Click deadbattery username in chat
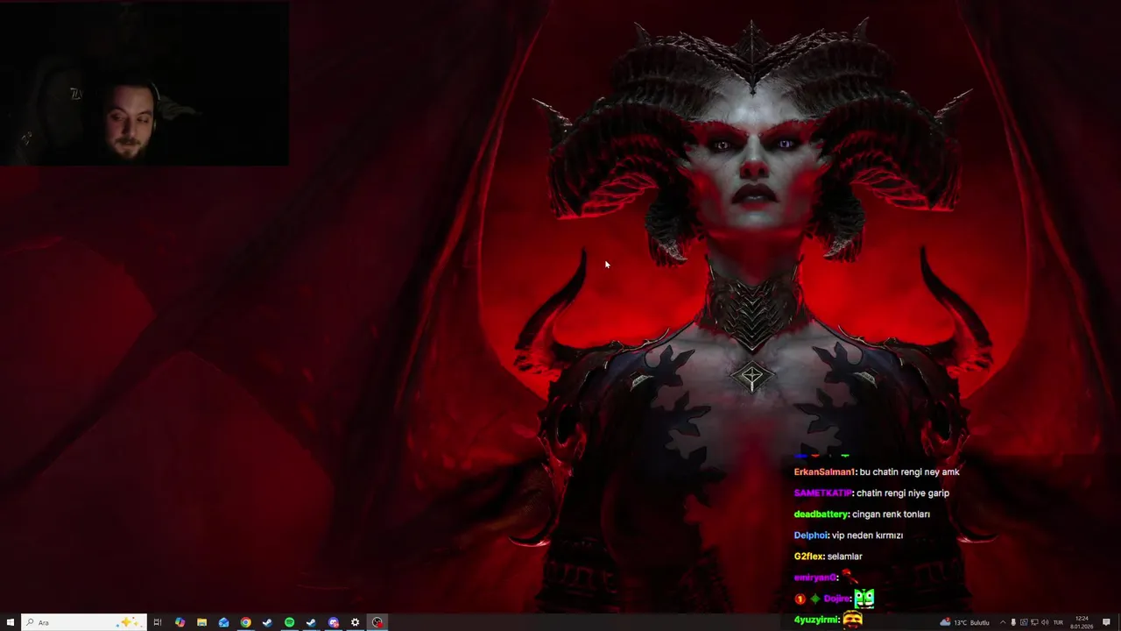1121x631 pixels. click(821, 514)
